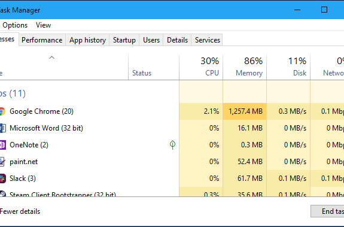
Task: Switch to the Startup tab
Action: pyautogui.click(x=124, y=40)
